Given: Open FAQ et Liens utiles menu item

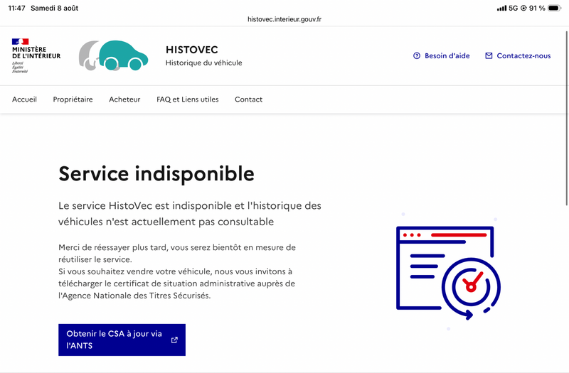Looking at the screenshot, I should coord(188,99).
